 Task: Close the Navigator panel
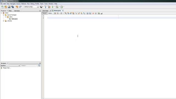click(x=8, y=63)
